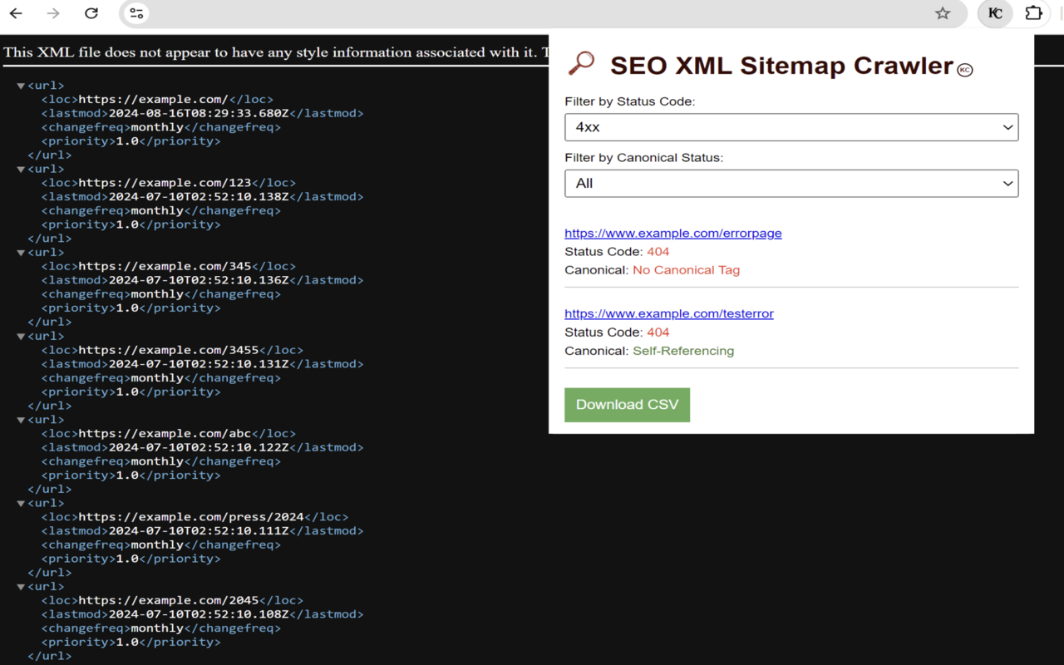Reload the page with the refresh icon
Image resolution: width=1064 pixels, height=665 pixels.
click(x=91, y=13)
